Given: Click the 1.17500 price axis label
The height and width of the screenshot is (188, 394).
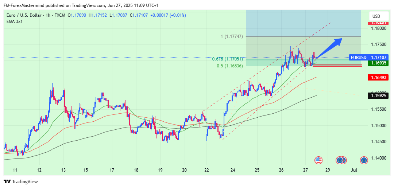Looking at the screenshot, I should coord(378,44).
